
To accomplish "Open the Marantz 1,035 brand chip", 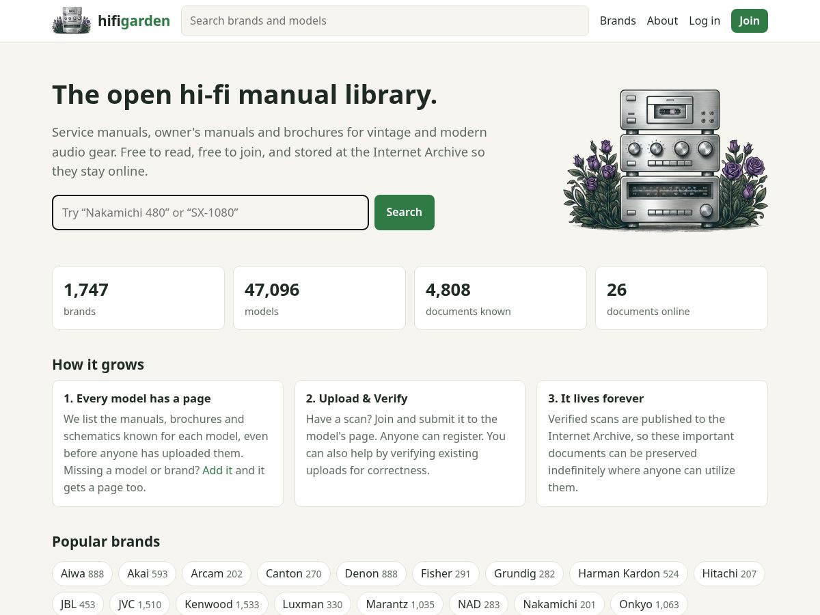I will click(x=400, y=604).
